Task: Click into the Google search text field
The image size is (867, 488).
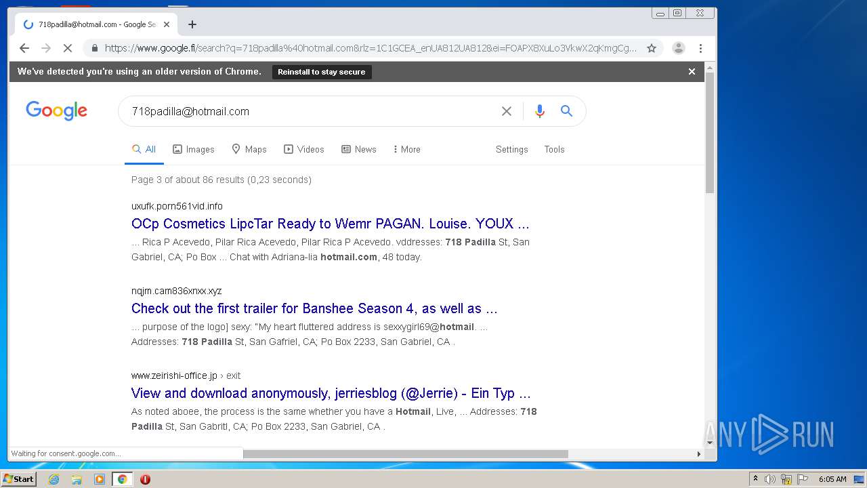Action: (x=312, y=111)
